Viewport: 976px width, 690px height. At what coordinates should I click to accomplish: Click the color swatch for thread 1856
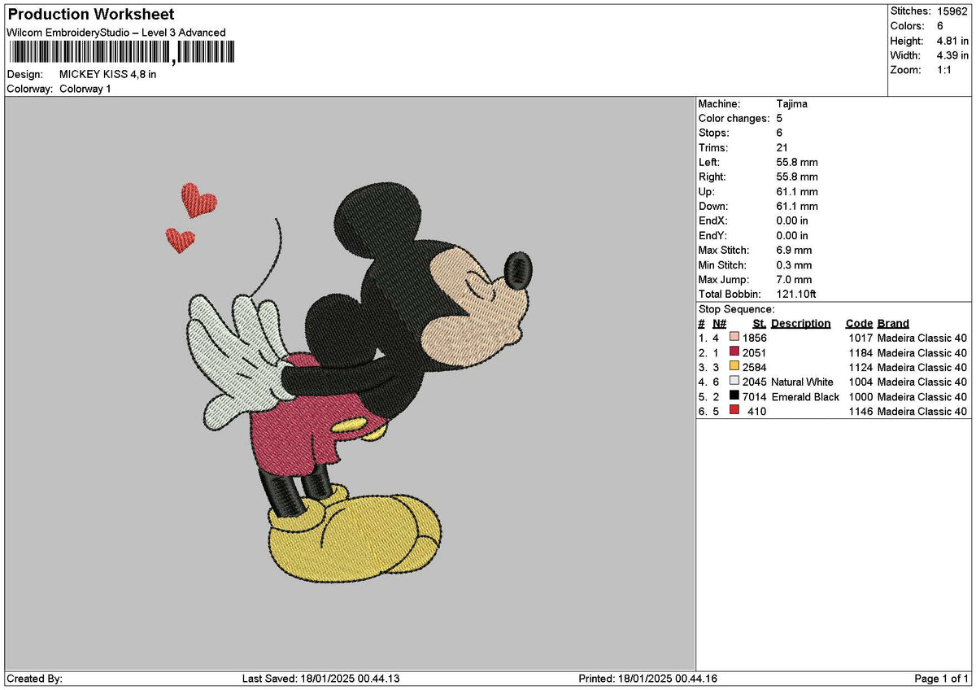click(734, 338)
